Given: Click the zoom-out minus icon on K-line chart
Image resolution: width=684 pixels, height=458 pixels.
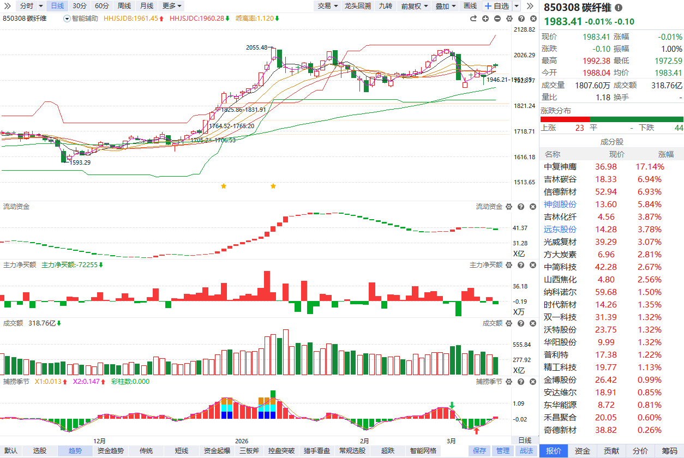Looking at the screenshot, I should [x=497, y=19].
